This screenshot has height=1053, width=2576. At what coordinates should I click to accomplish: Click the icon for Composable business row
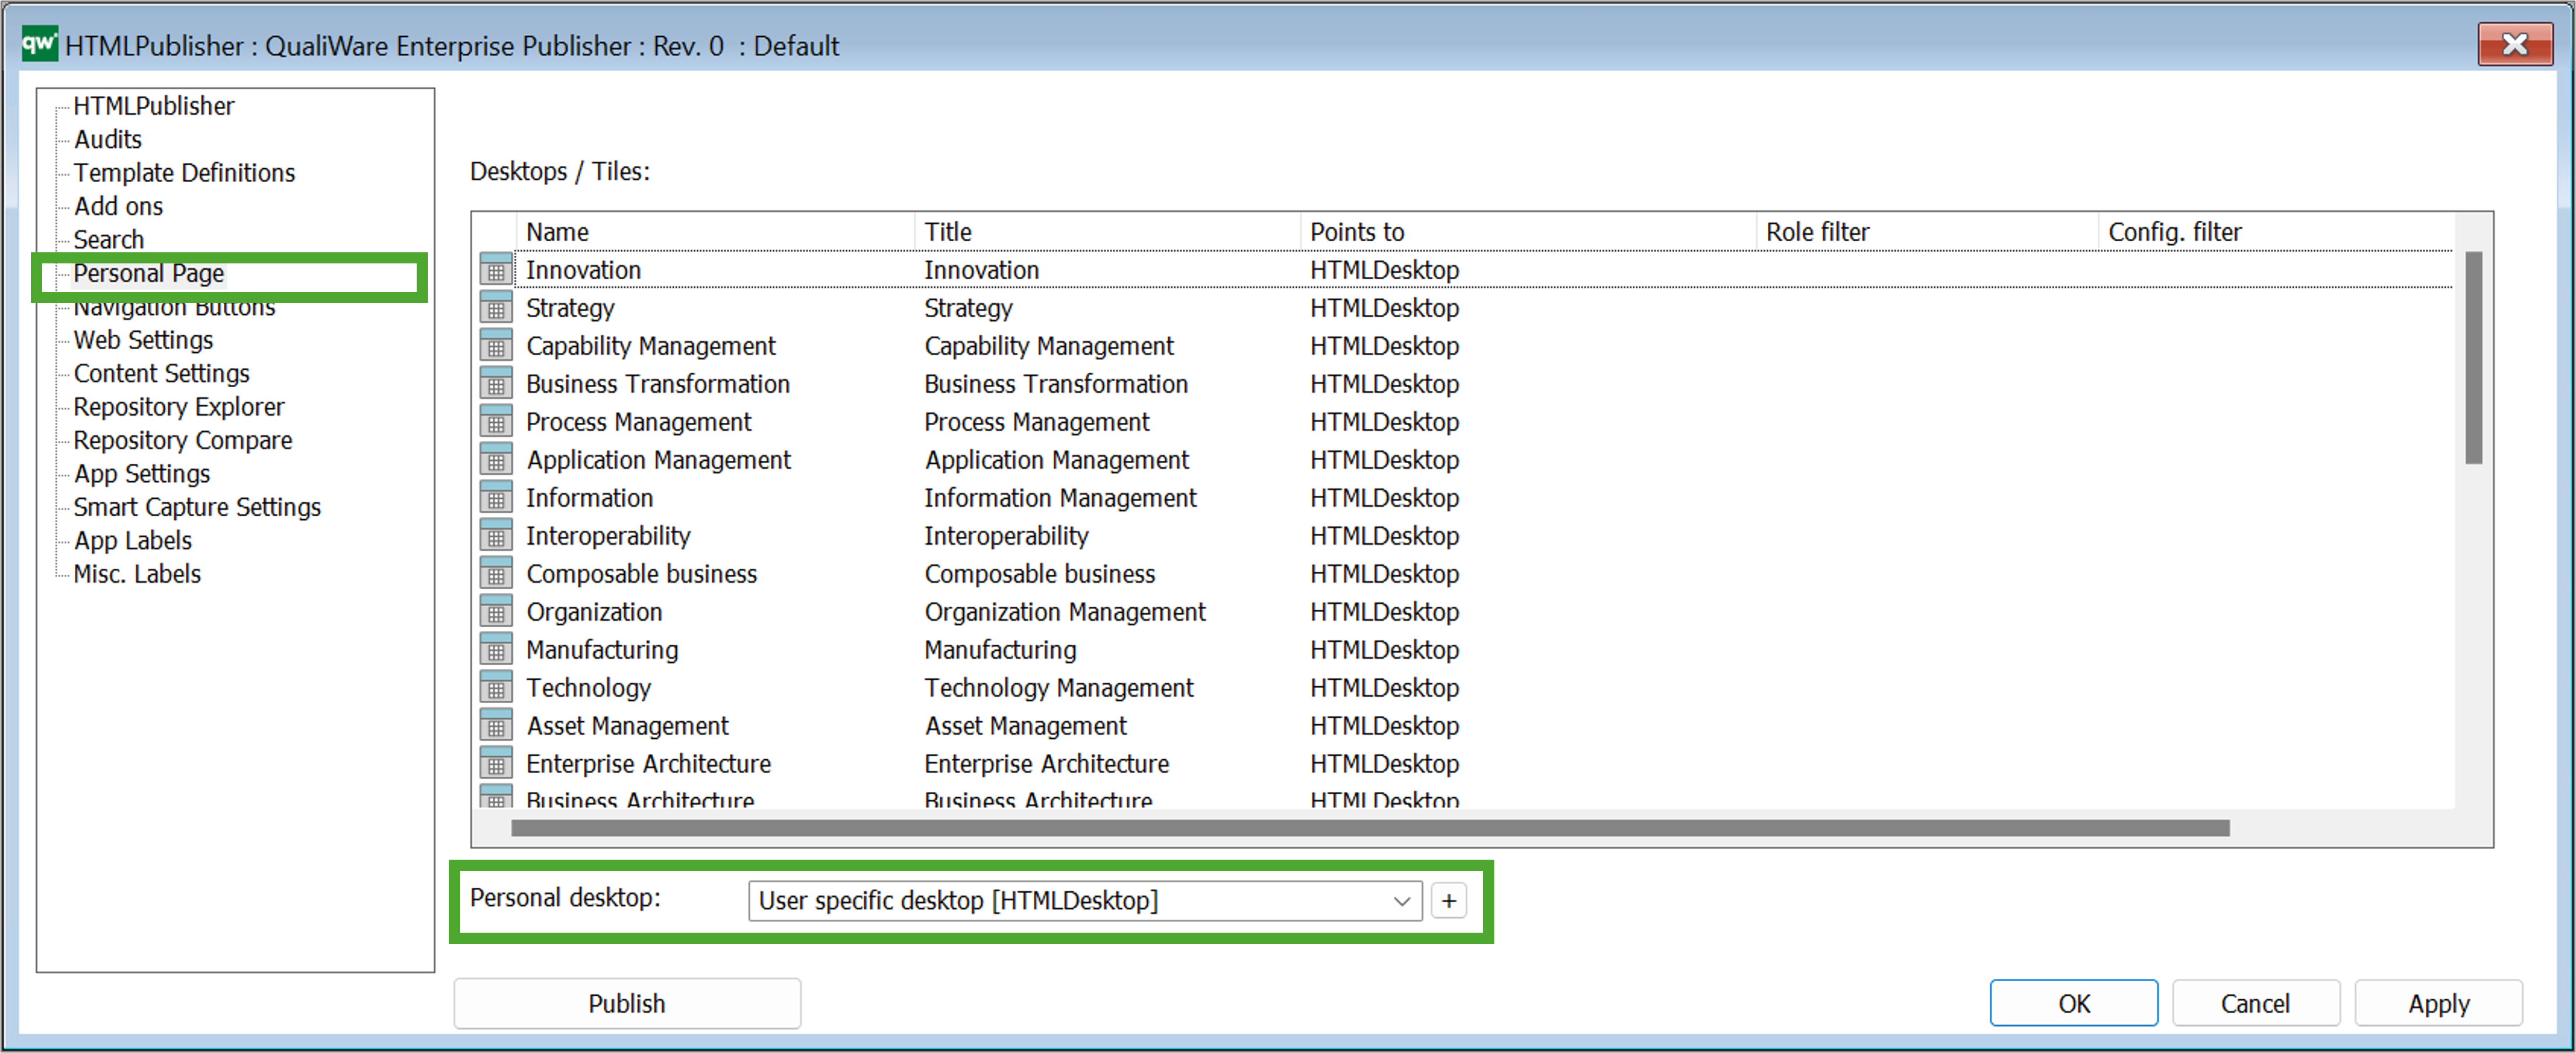click(x=496, y=574)
